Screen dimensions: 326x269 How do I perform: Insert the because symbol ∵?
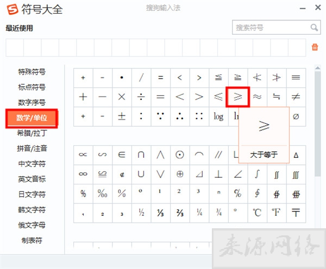coord(160,116)
